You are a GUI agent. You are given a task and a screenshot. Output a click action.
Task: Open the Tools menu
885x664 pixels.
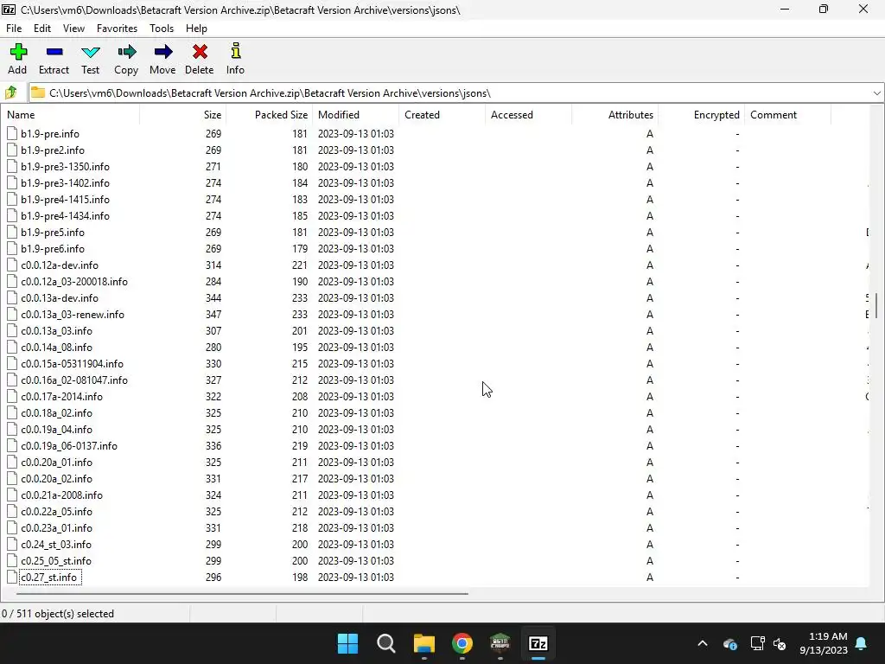(x=162, y=29)
